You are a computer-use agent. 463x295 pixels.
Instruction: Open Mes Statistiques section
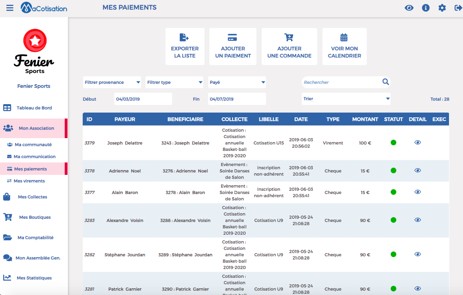click(34, 278)
